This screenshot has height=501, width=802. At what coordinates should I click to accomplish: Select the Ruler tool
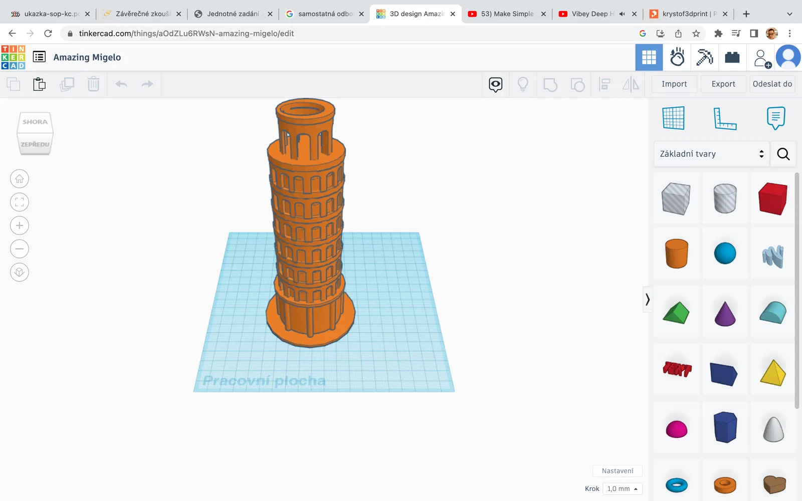[x=725, y=119]
